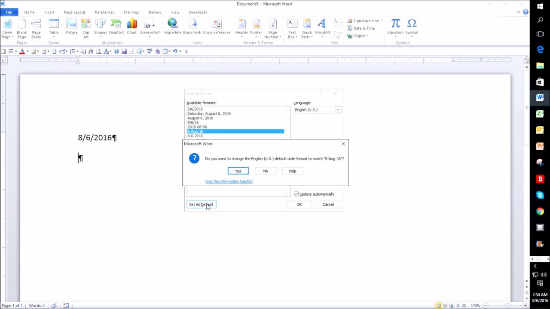
Task: Click the 174% zoom level indicator
Action: (x=475, y=306)
